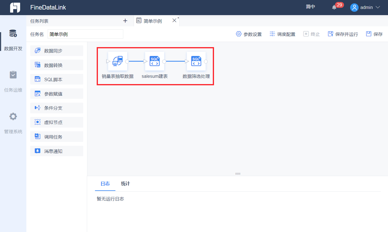Click the 销量表抽取数据 node label

(x=118, y=76)
